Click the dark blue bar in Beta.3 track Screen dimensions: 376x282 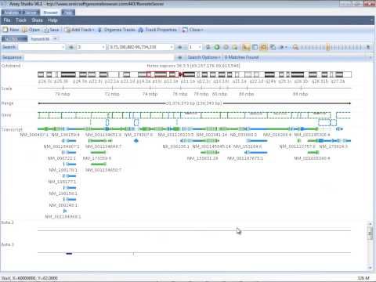69,253
